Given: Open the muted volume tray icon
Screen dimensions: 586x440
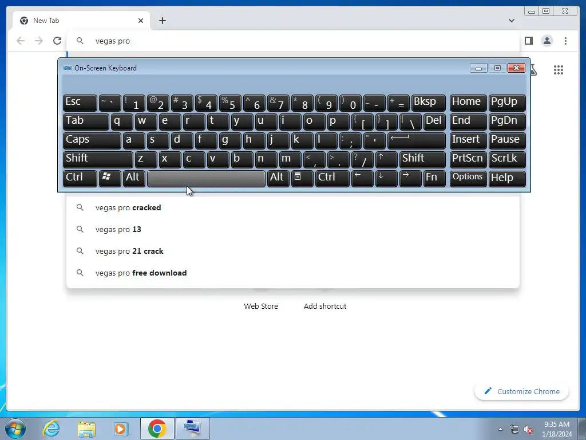Looking at the screenshot, I should click(528, 430).
